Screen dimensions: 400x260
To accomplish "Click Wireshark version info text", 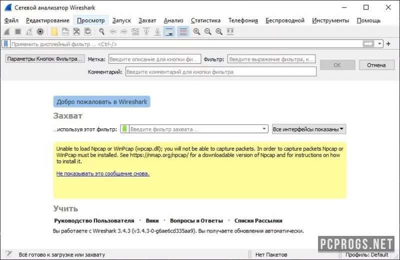I will coord(178,231).
